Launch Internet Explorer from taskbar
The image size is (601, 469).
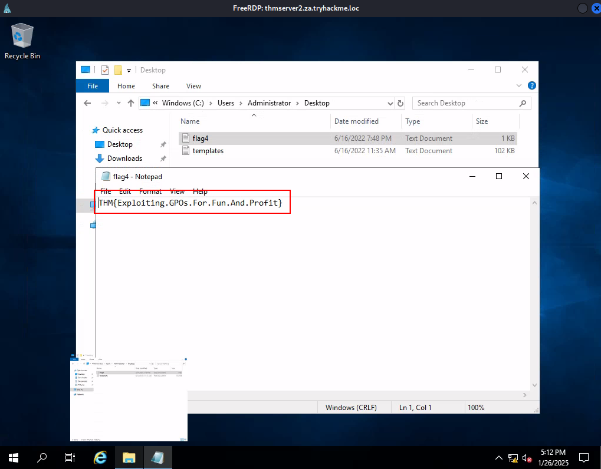click(x=100, y=458)
